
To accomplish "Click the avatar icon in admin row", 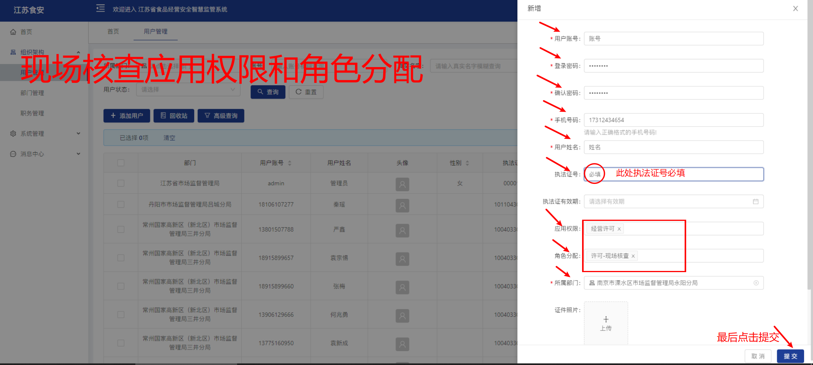I will (x=402, y=184).
